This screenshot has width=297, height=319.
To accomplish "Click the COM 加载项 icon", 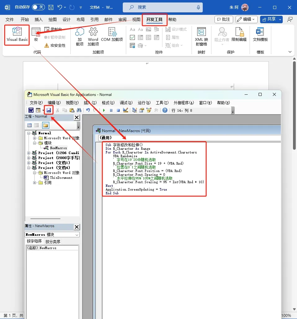I will click(112, 35).
